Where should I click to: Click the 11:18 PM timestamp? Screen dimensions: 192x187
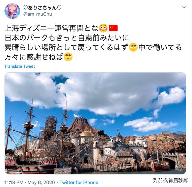(14, 183)
